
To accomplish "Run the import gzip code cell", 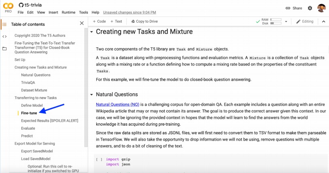I will [x=99, y=159].
